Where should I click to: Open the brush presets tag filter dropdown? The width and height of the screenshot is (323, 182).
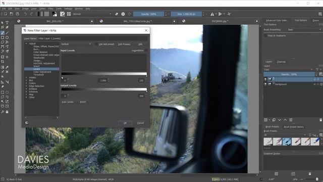tap(285, 135)
